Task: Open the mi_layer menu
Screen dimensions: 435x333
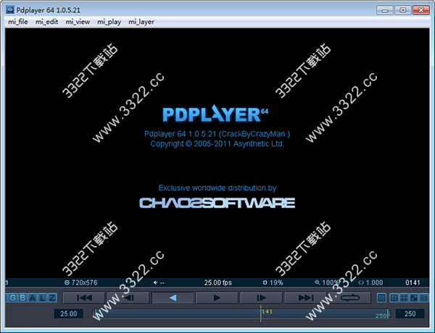Action: 141,22
